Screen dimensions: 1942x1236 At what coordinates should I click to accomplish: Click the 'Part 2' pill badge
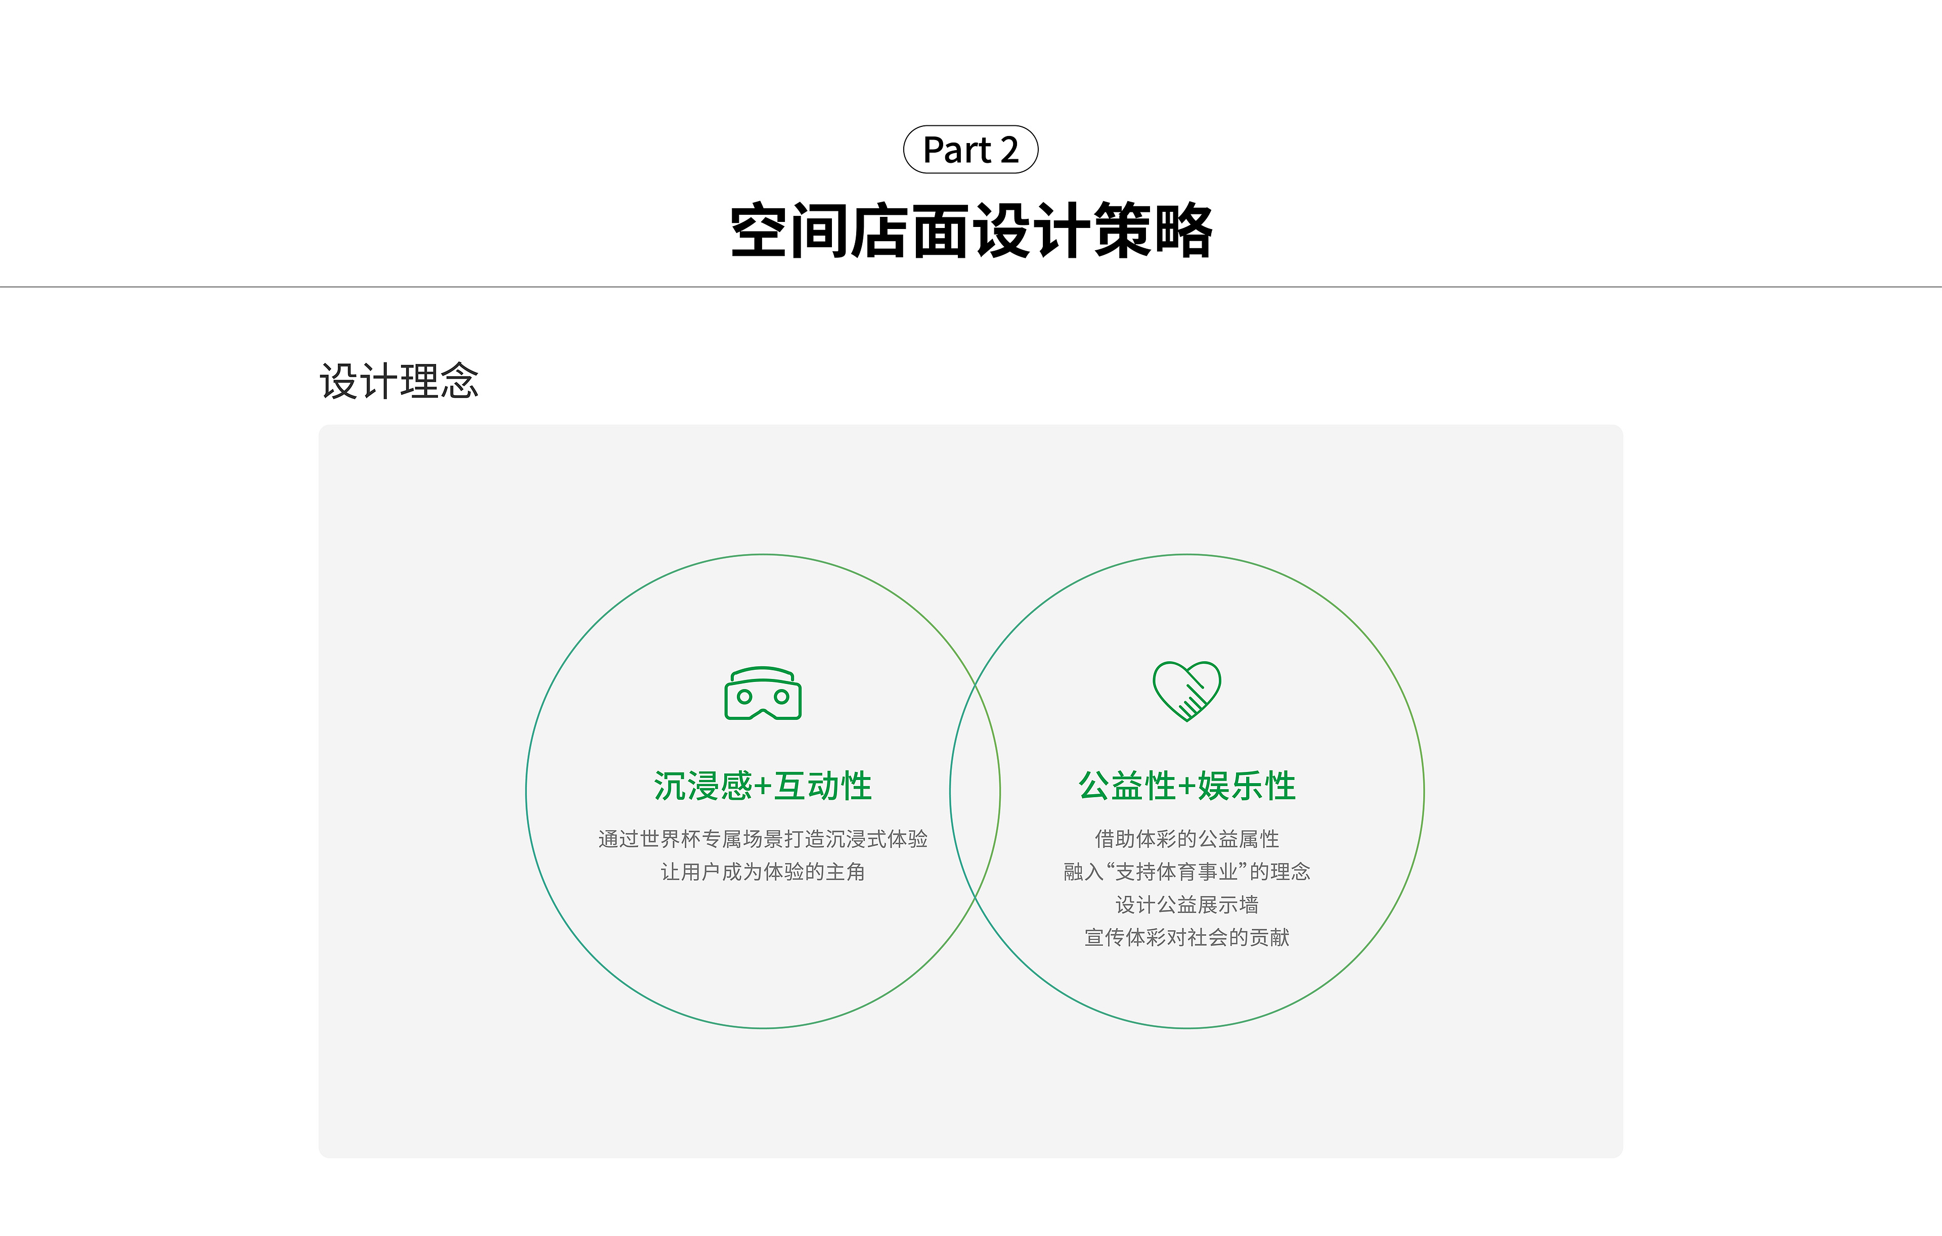pyautogui.click(x=970, y=150)
